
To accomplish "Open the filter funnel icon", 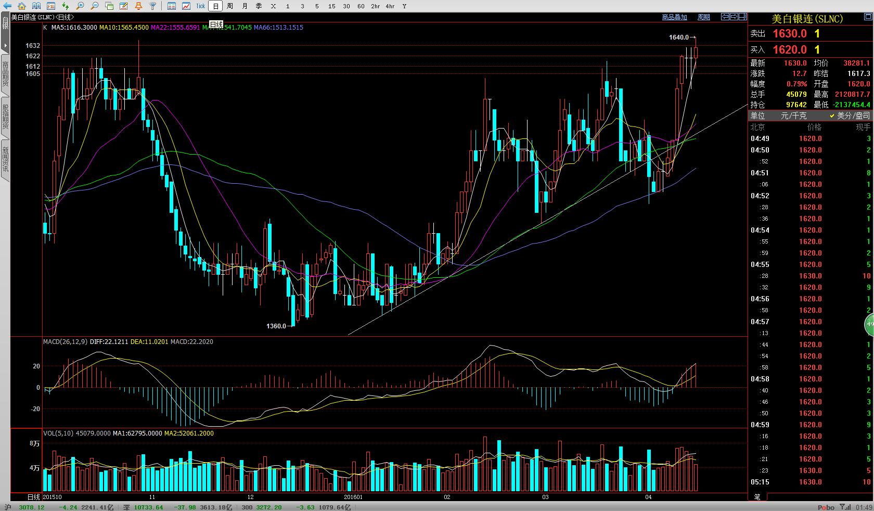I will (152, 6).
